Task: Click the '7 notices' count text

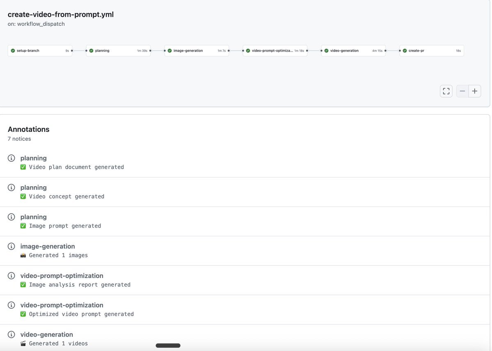Action: point(19,139)
